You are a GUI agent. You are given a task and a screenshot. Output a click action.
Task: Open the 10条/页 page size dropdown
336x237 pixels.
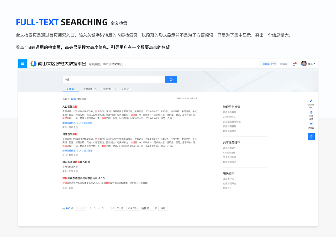[133, 208]
